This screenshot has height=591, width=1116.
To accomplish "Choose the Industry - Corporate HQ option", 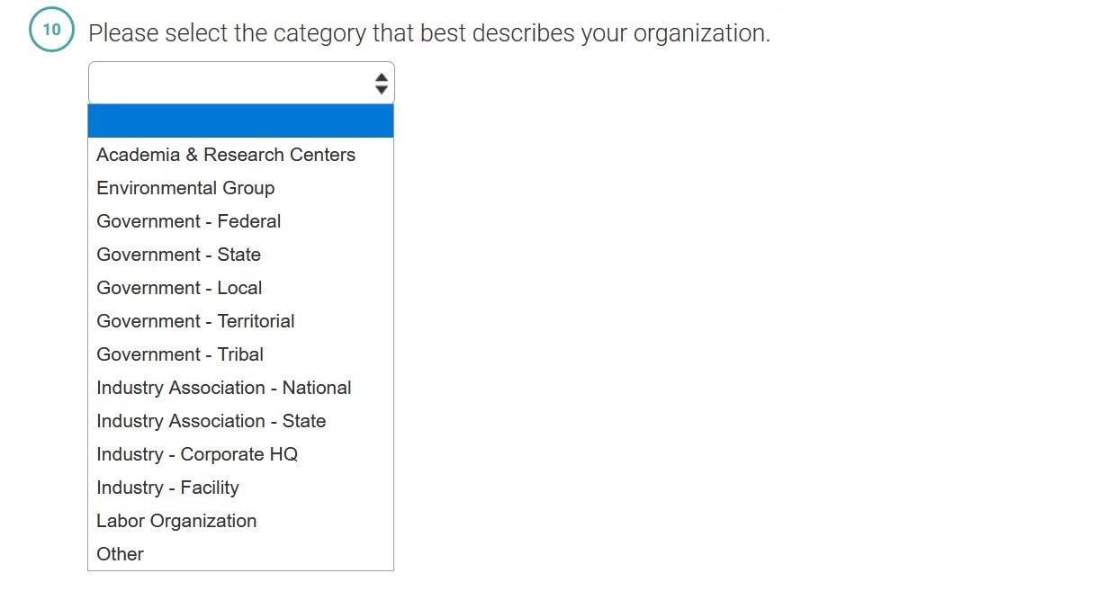I will pyautogui.click(x=197, y=454).
